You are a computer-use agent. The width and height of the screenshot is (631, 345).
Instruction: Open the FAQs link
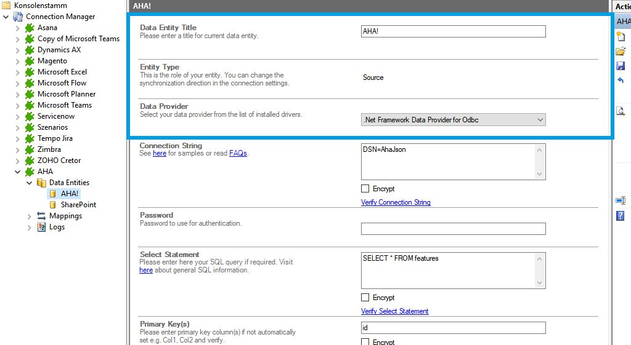coord(238,153)
